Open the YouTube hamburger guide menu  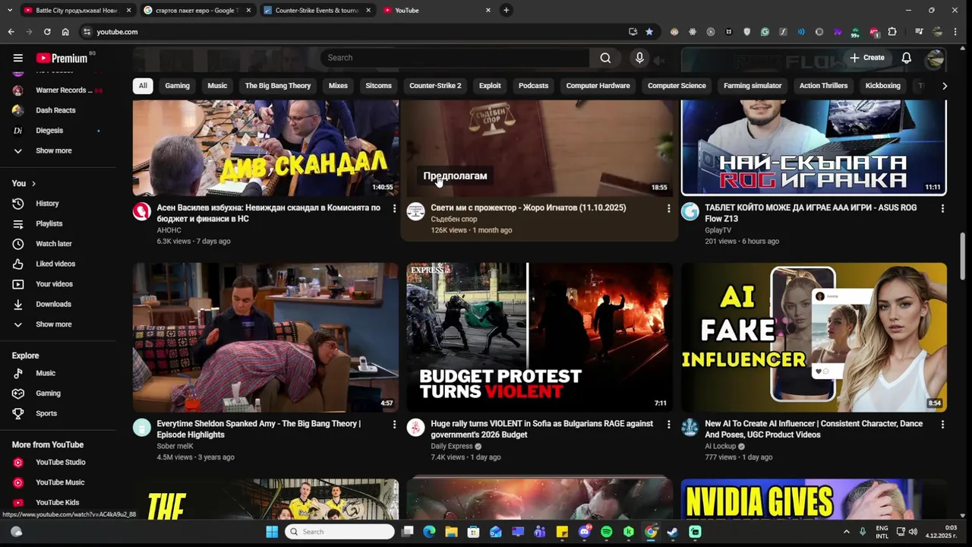[x=17, y=58]
